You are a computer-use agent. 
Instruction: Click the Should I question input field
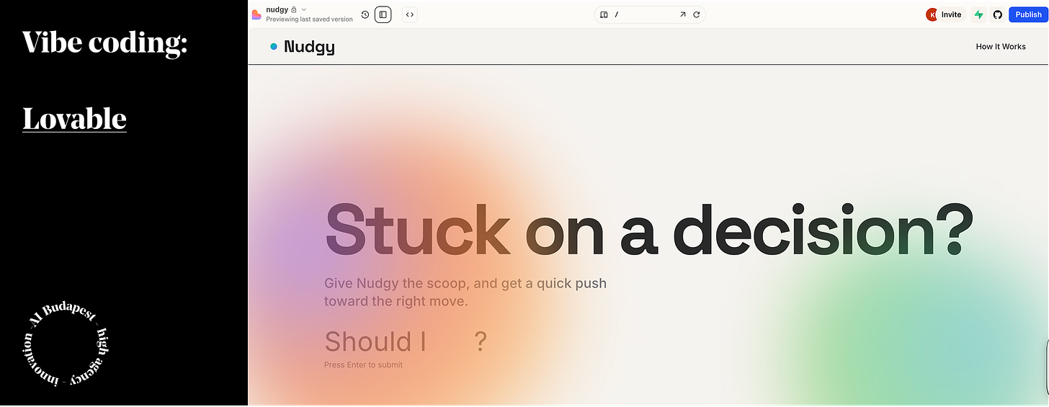[406, 341]
